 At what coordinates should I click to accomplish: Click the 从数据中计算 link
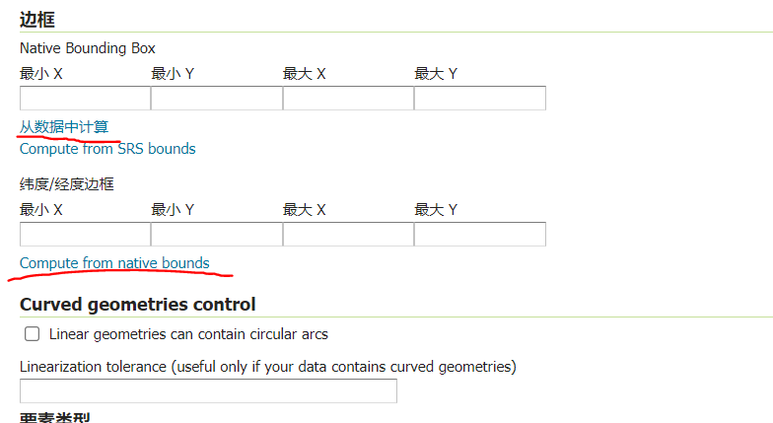(64, 127)
